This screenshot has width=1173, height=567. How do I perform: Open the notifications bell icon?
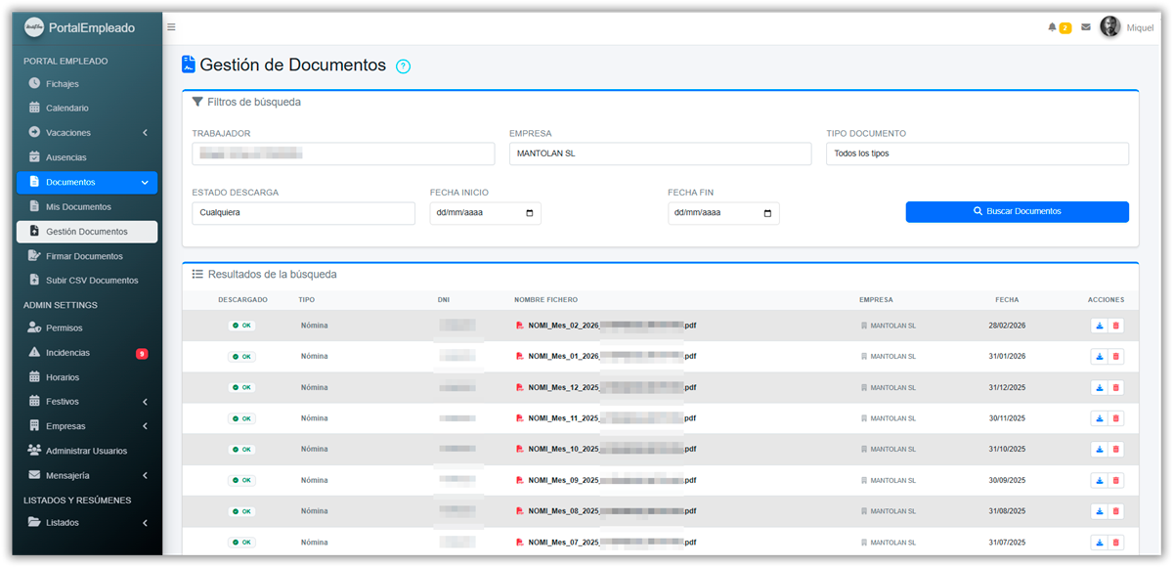(1052, 27)
